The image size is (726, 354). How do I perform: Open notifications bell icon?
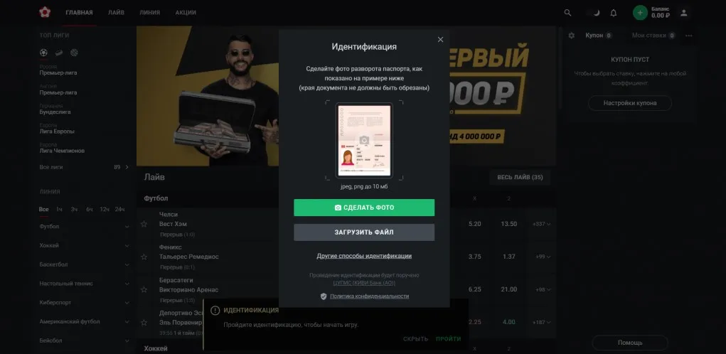tap(614, 13)
